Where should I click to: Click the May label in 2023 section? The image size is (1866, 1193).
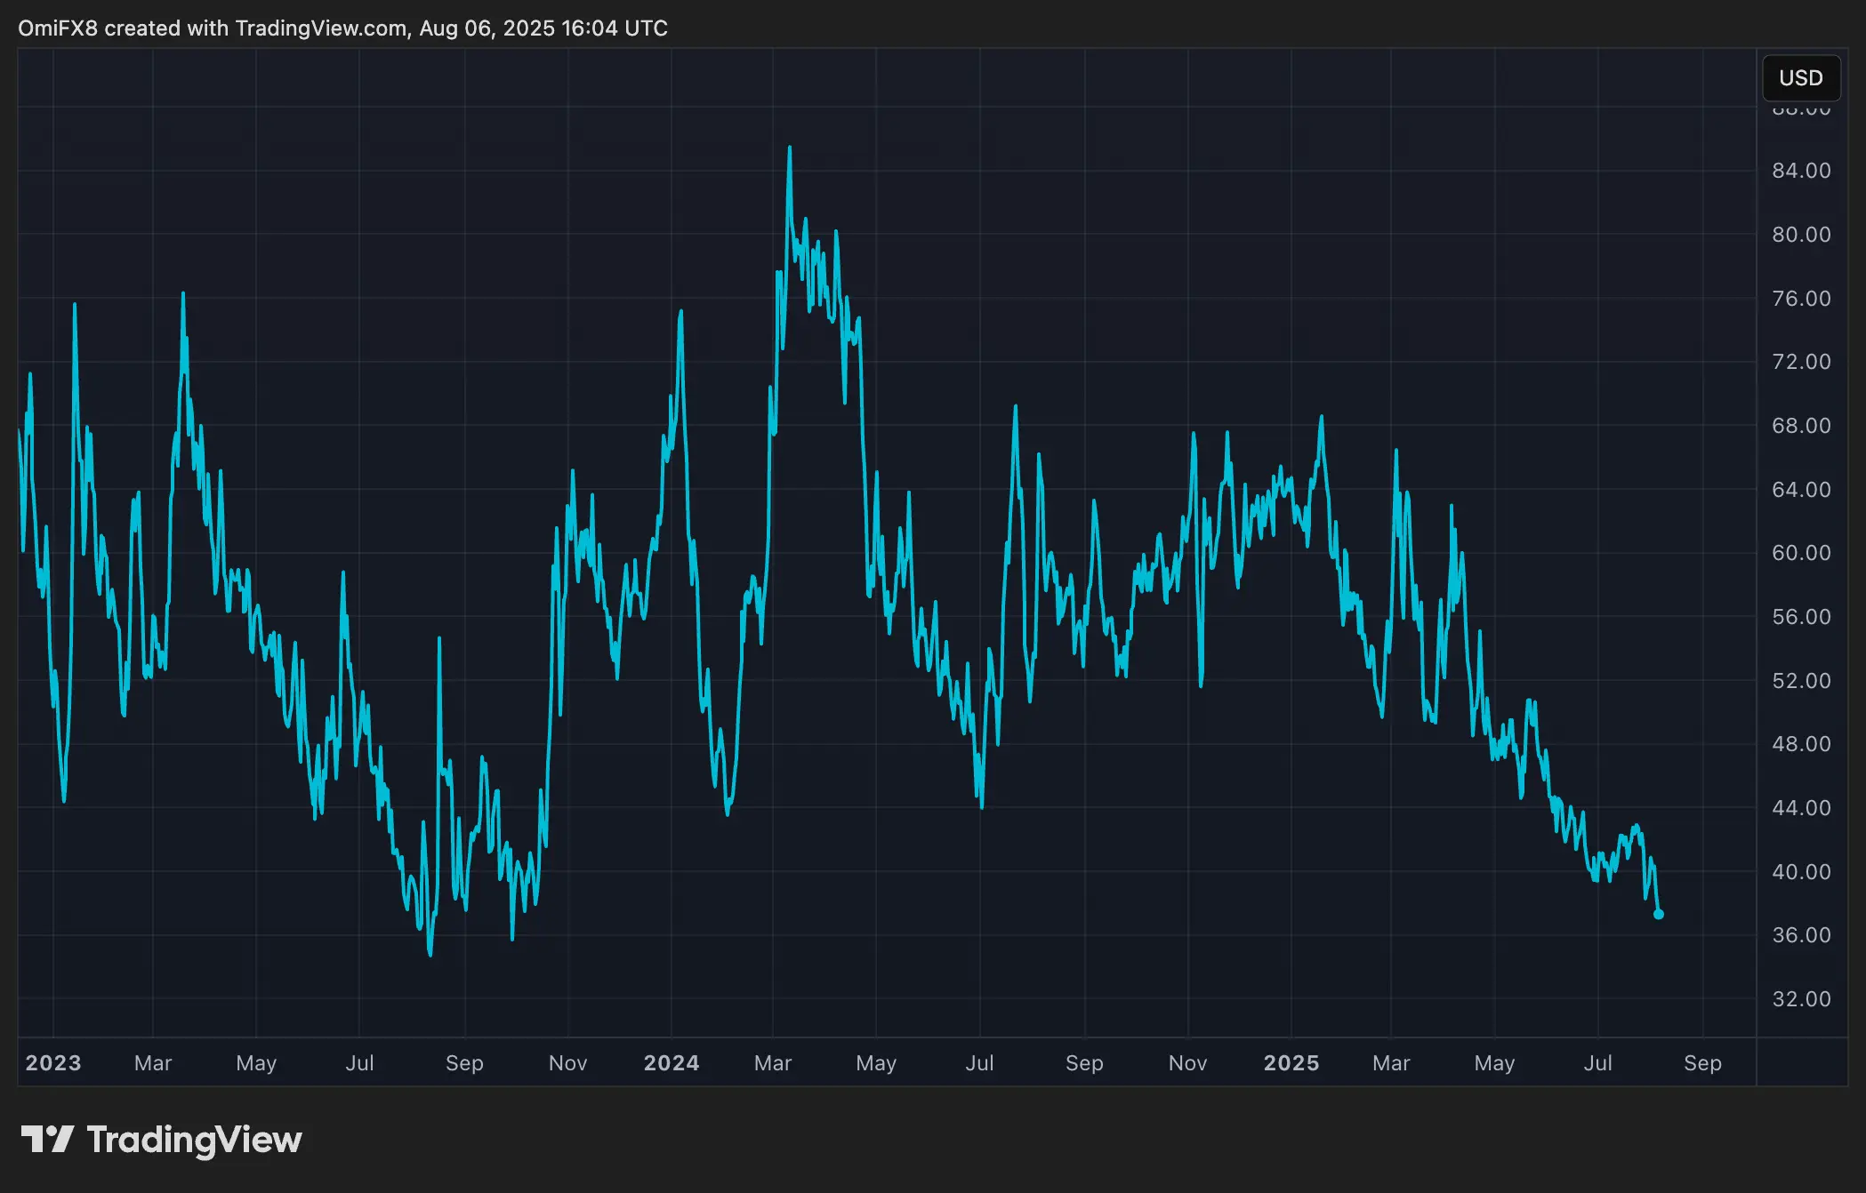click(255, 1063)
